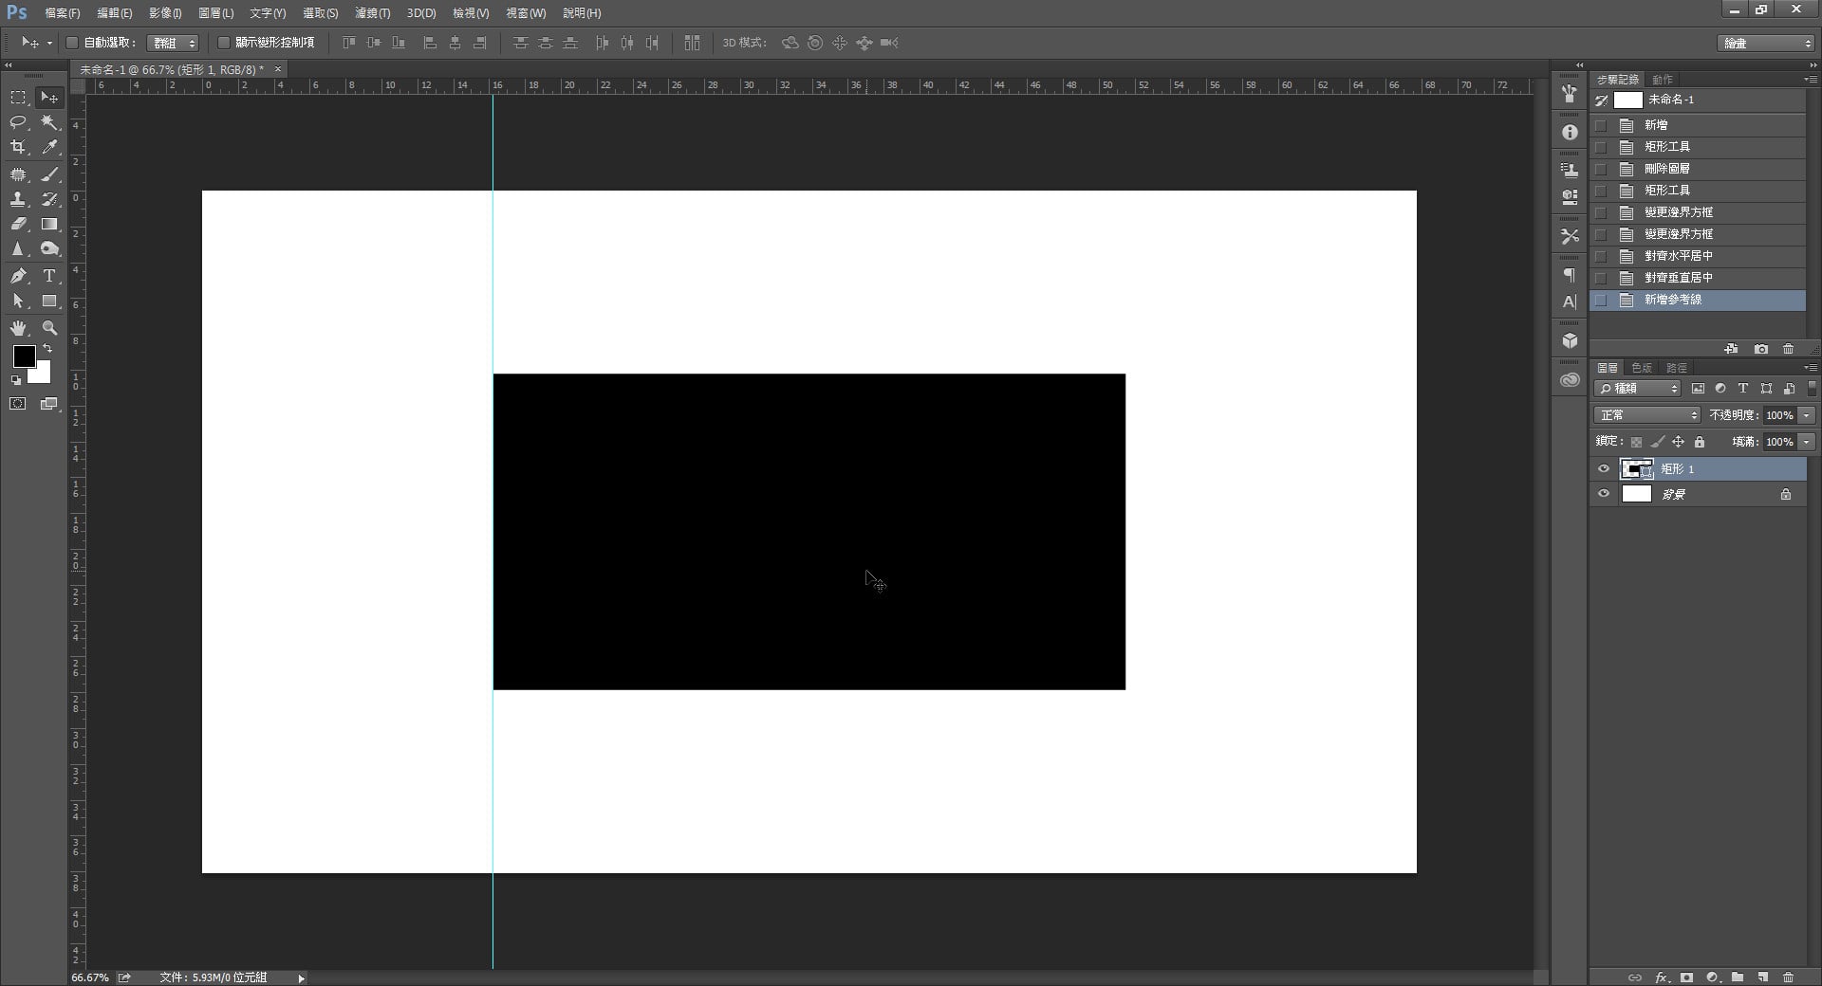Viewport: 1822px width, 986px height.
Task: Open the 群組 auto-select dropdown
Action: pyautogui.click(x=174, y=43)
